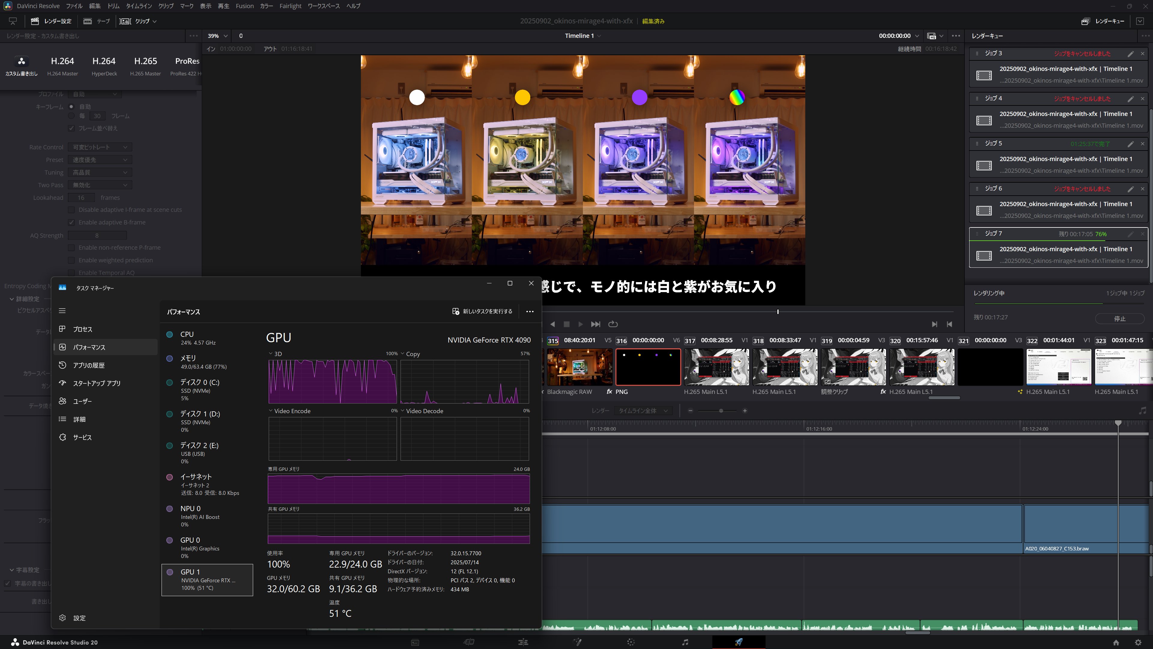Toggle the Enable adaptive B-frame checkbox
Image resolution: width=1153 pixels, height=649 pixels.
coord(71,222)
